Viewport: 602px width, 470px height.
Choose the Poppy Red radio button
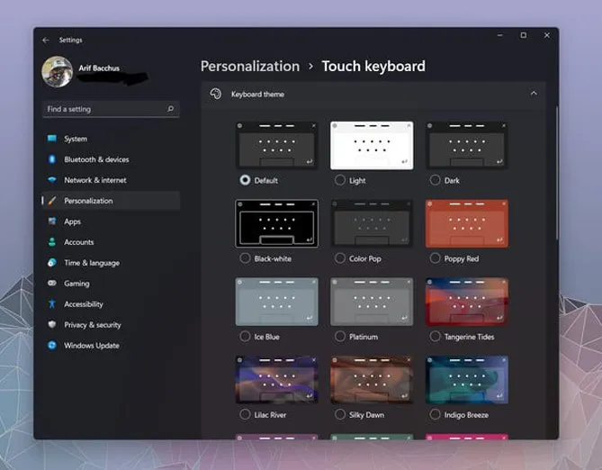[436, 258]
